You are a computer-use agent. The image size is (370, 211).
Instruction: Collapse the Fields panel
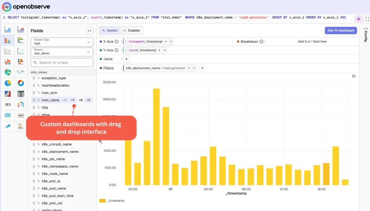[x=89, y=31]
